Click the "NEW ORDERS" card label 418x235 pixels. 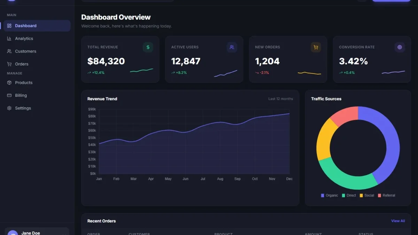point(268,47)
